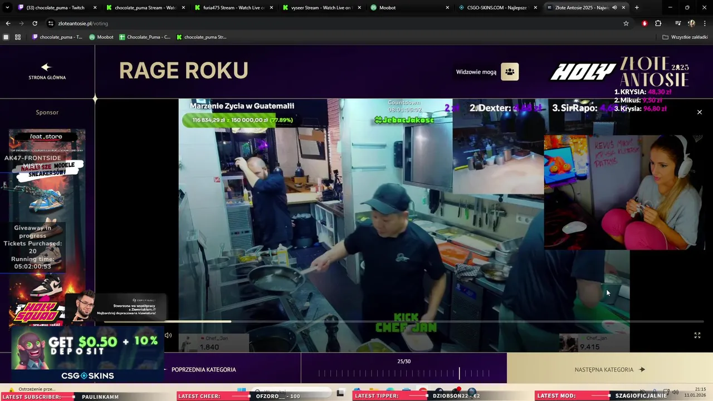Screen dimensions: 713x401
Task: Click the streamer webcam overlay
Action: point(624,192)
